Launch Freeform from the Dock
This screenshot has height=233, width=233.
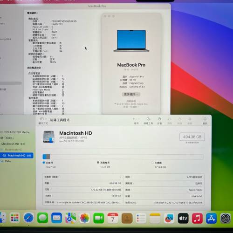pyautogui.click(x=169, y=218)
